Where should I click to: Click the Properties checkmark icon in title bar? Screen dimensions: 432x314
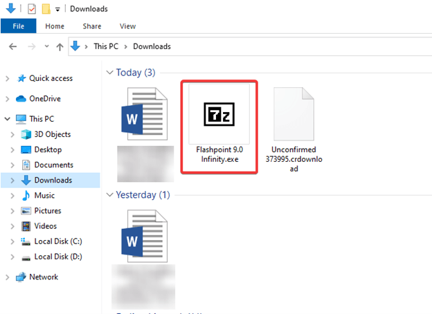coord(32,10)
